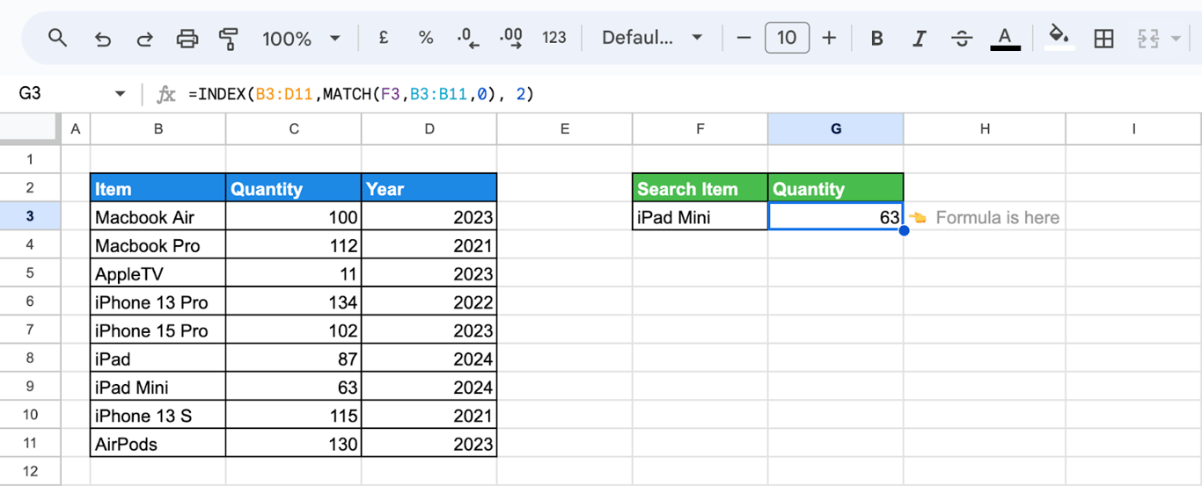
Task: Format cell as percent
Action: point(426,38)
